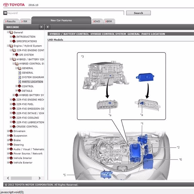Screen dimensions: 194x194
Task: Click the play arrow button next to NM32K0E
Action: coord(48,27)
